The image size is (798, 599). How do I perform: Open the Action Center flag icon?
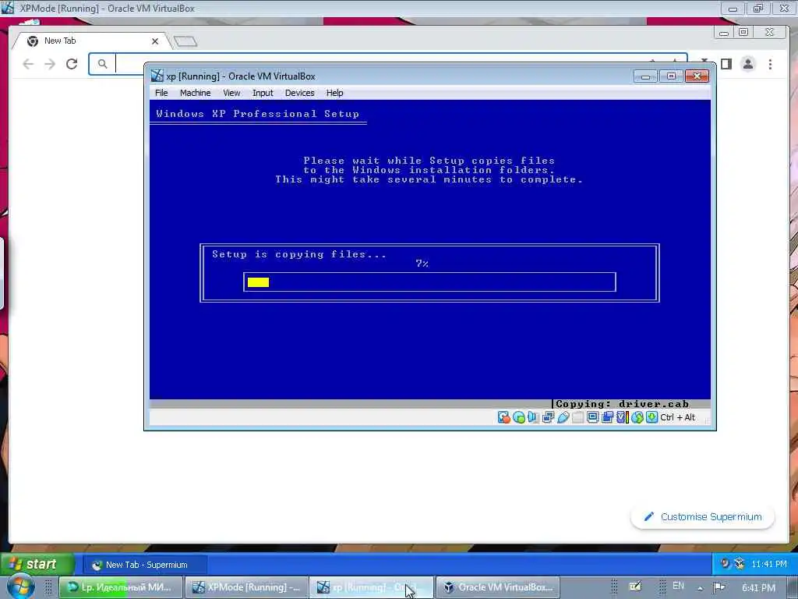coord(719,587)
